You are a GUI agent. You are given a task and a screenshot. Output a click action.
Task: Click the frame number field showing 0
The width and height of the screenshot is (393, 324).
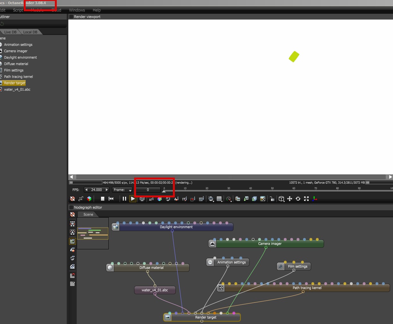coord(148,190)
